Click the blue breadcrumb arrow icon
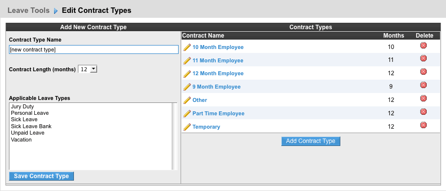 56,11
